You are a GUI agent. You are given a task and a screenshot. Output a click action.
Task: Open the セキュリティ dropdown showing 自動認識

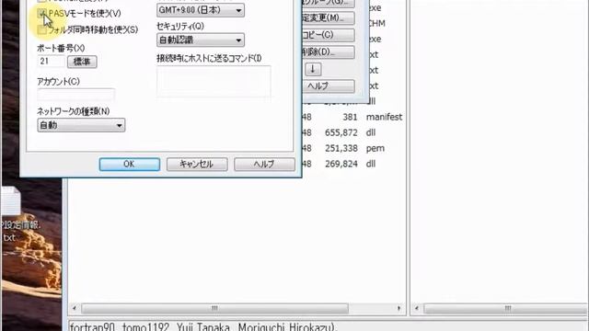click(201, 40)
